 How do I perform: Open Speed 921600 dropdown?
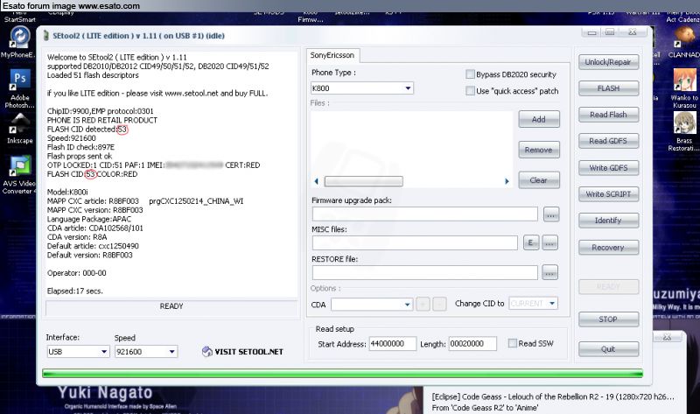(x=171, y=352)
